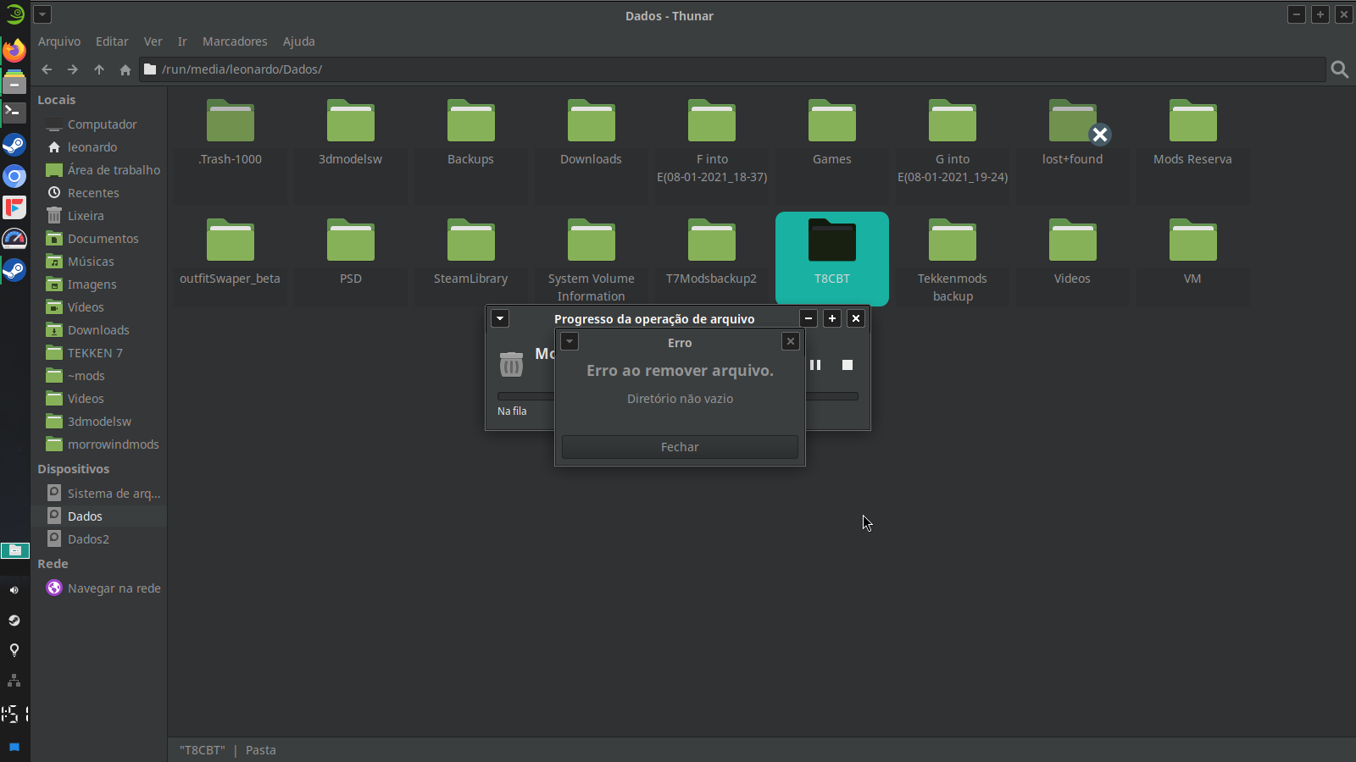This screenshot has height=762, width=1356.
Task: Go to parent folder with up arrow
Action: point(99,69)
